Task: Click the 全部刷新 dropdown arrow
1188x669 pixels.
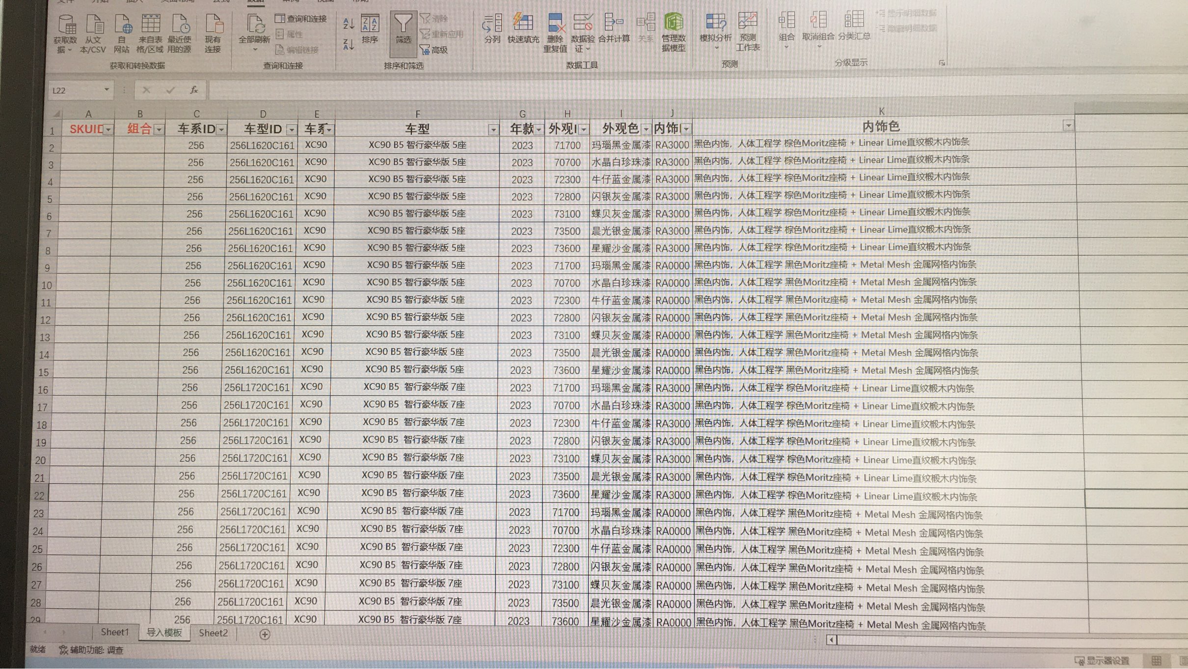Action: click(x=254, y=50)
